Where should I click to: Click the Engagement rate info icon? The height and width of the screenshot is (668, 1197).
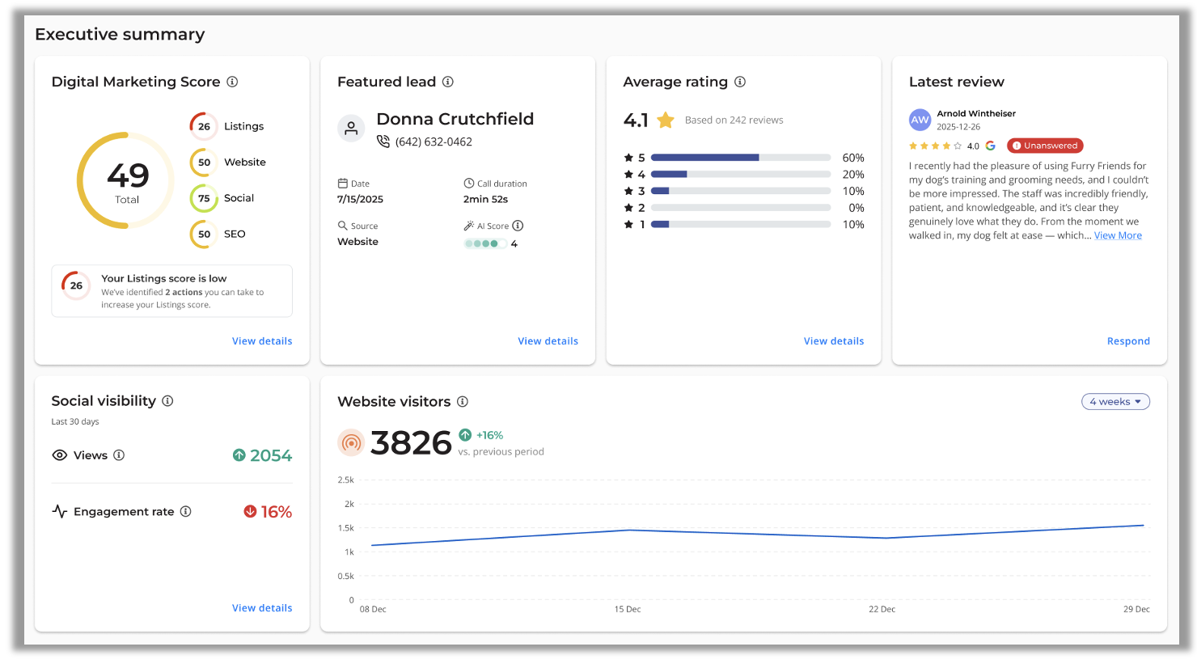click(x=185, y=512)
